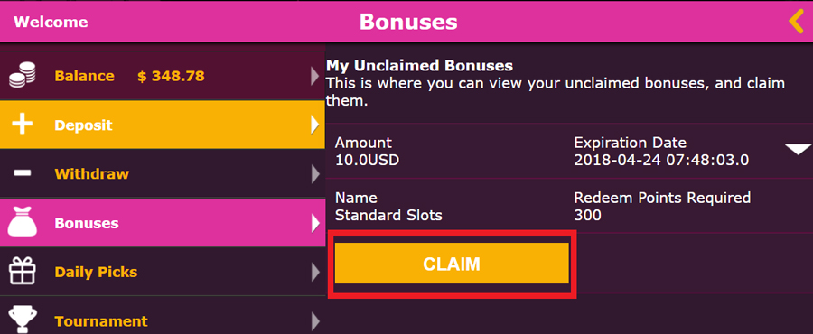Click the coins stack Balance icon
This screenshot has width=813, height=334.
(x=23, y=75)
